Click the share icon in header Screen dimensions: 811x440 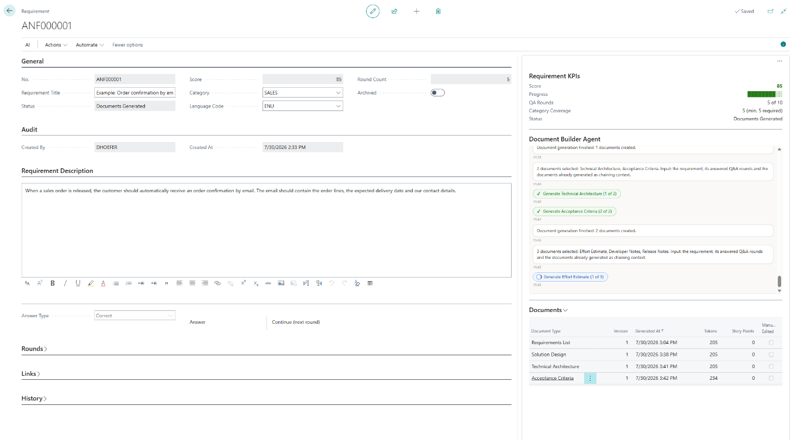[395, 11]
